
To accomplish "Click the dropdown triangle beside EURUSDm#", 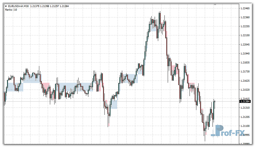I will (6, 6).
